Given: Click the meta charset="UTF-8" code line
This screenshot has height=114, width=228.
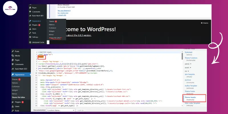Looking at the screenshot, I should [x=50, y=80].
